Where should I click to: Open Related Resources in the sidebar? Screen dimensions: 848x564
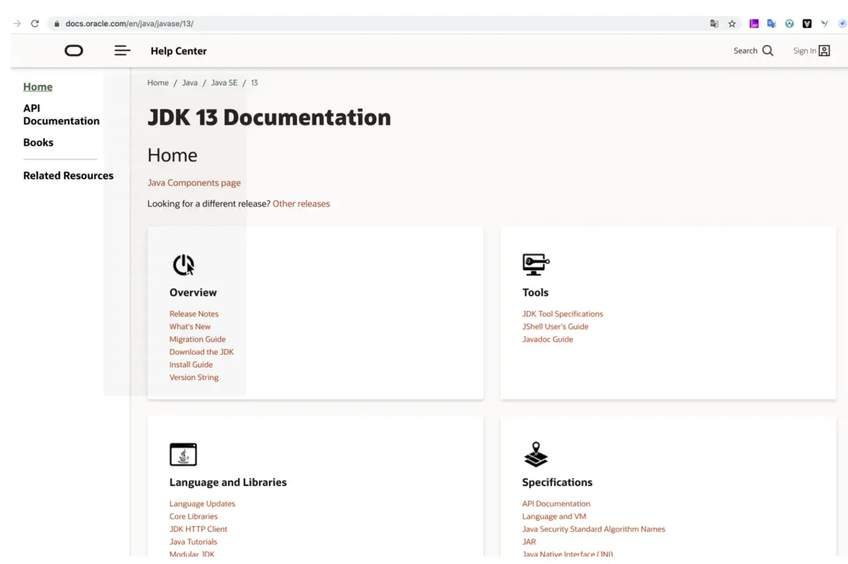coord(68,175)
